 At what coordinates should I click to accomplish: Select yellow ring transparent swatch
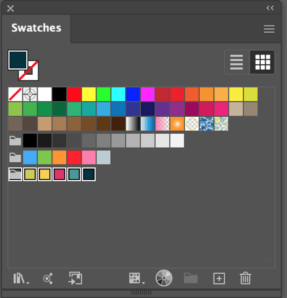point(192,123)
